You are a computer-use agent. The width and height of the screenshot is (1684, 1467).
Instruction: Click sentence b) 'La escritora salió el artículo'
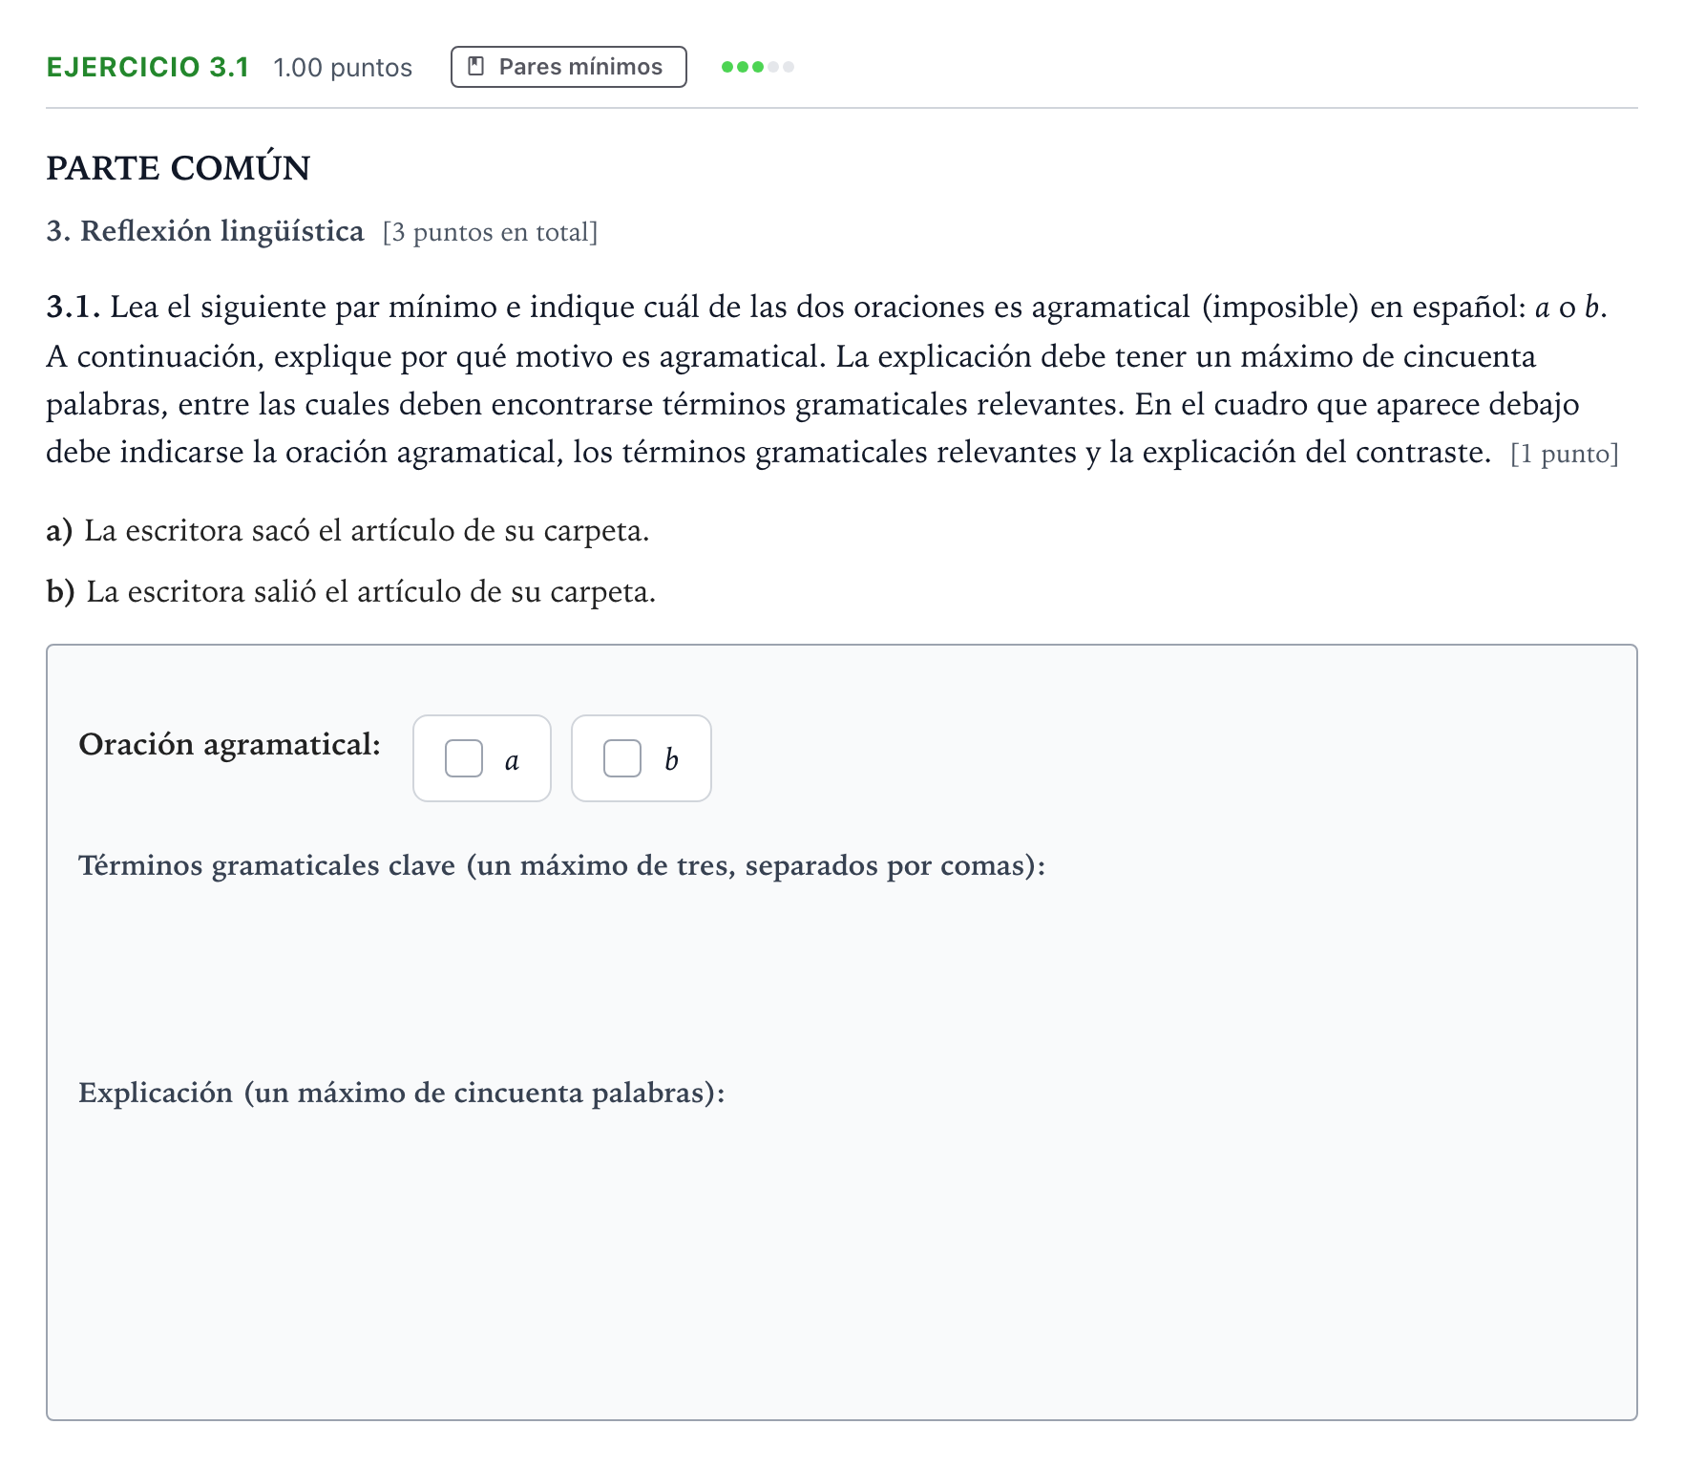click(x=351, y=592)
